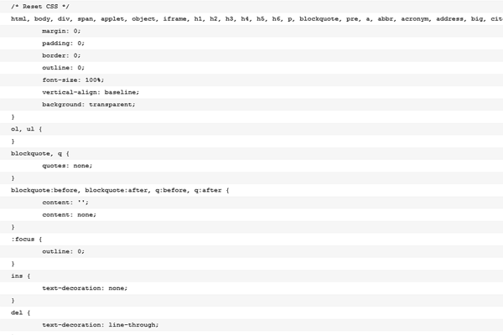Click the "background: transparent;" line
Viewport: 503px width, 335px height.
click(88, 104)
